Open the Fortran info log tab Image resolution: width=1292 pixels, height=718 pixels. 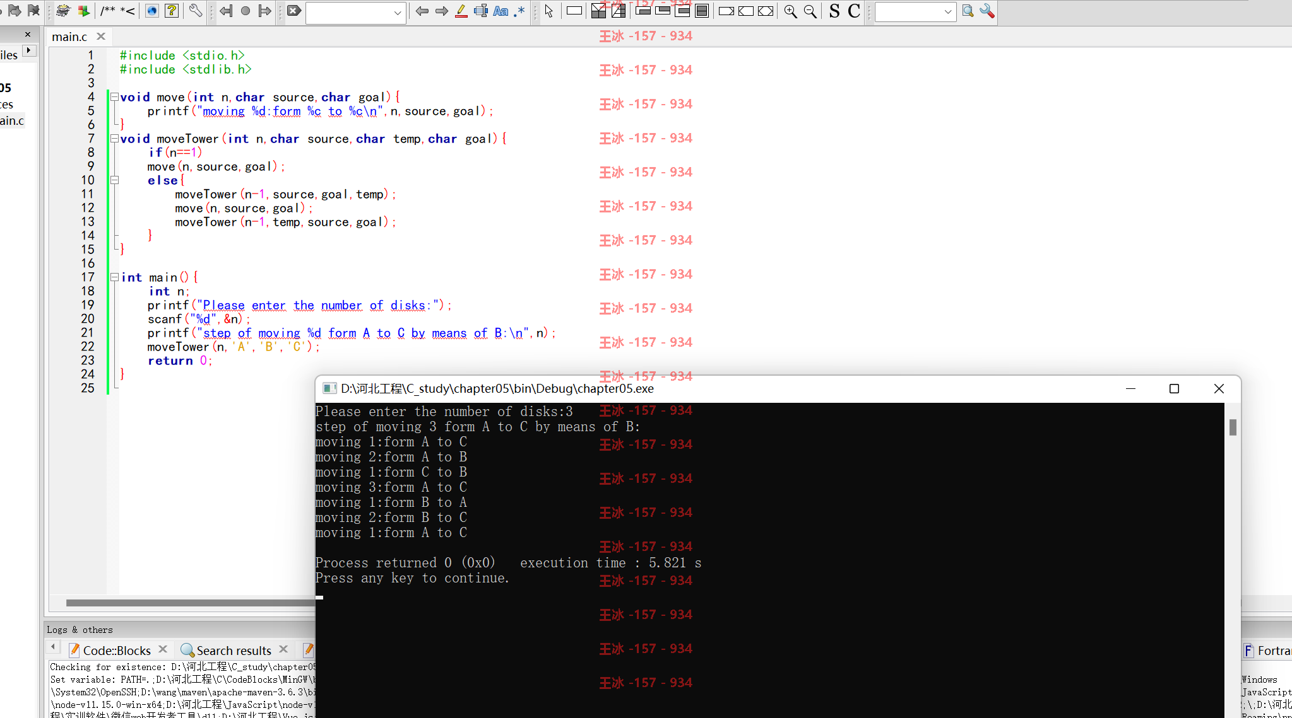[x=1267, y=651]
